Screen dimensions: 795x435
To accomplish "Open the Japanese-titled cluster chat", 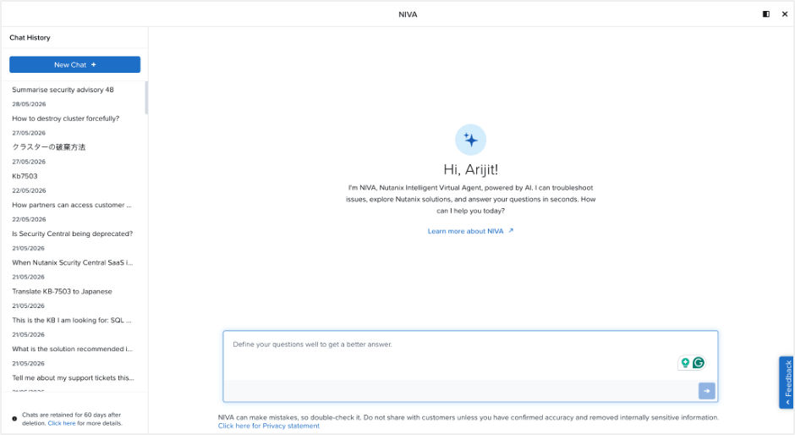I will 49,147.
